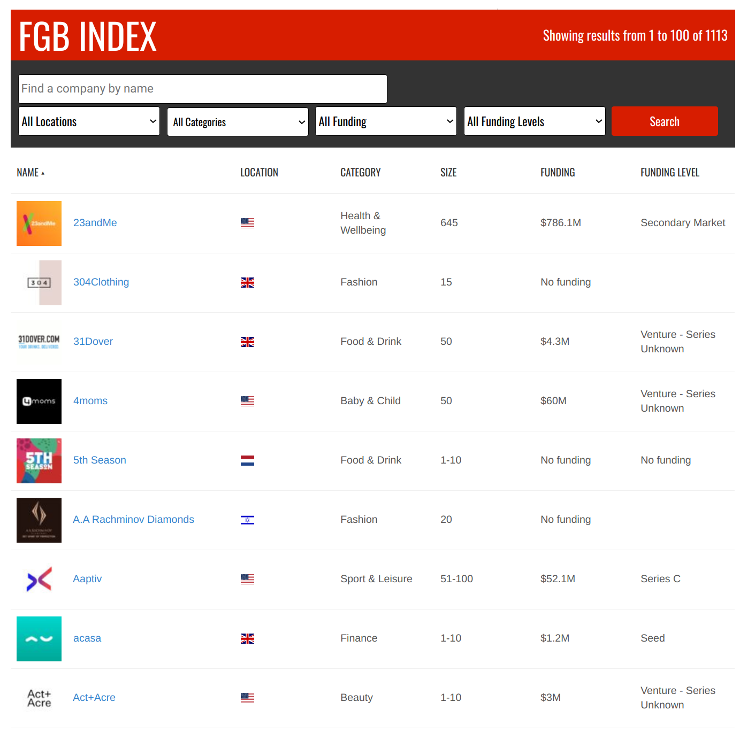Open the All Categories dropdown
The height and width of the screenshot is (733, 740).
click(x=238, y=122)
